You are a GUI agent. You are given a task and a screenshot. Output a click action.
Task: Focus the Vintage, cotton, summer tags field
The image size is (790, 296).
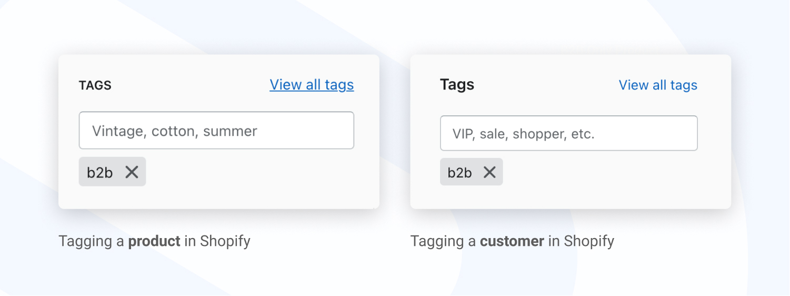(216, 130)
